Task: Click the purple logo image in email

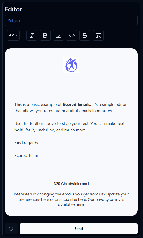Action: [71, 65]
